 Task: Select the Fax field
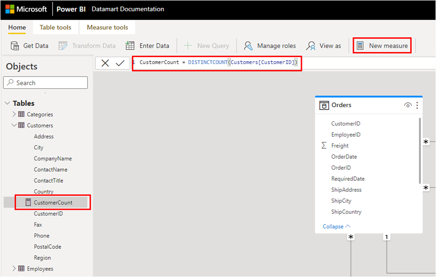click(x=38, y=225)
